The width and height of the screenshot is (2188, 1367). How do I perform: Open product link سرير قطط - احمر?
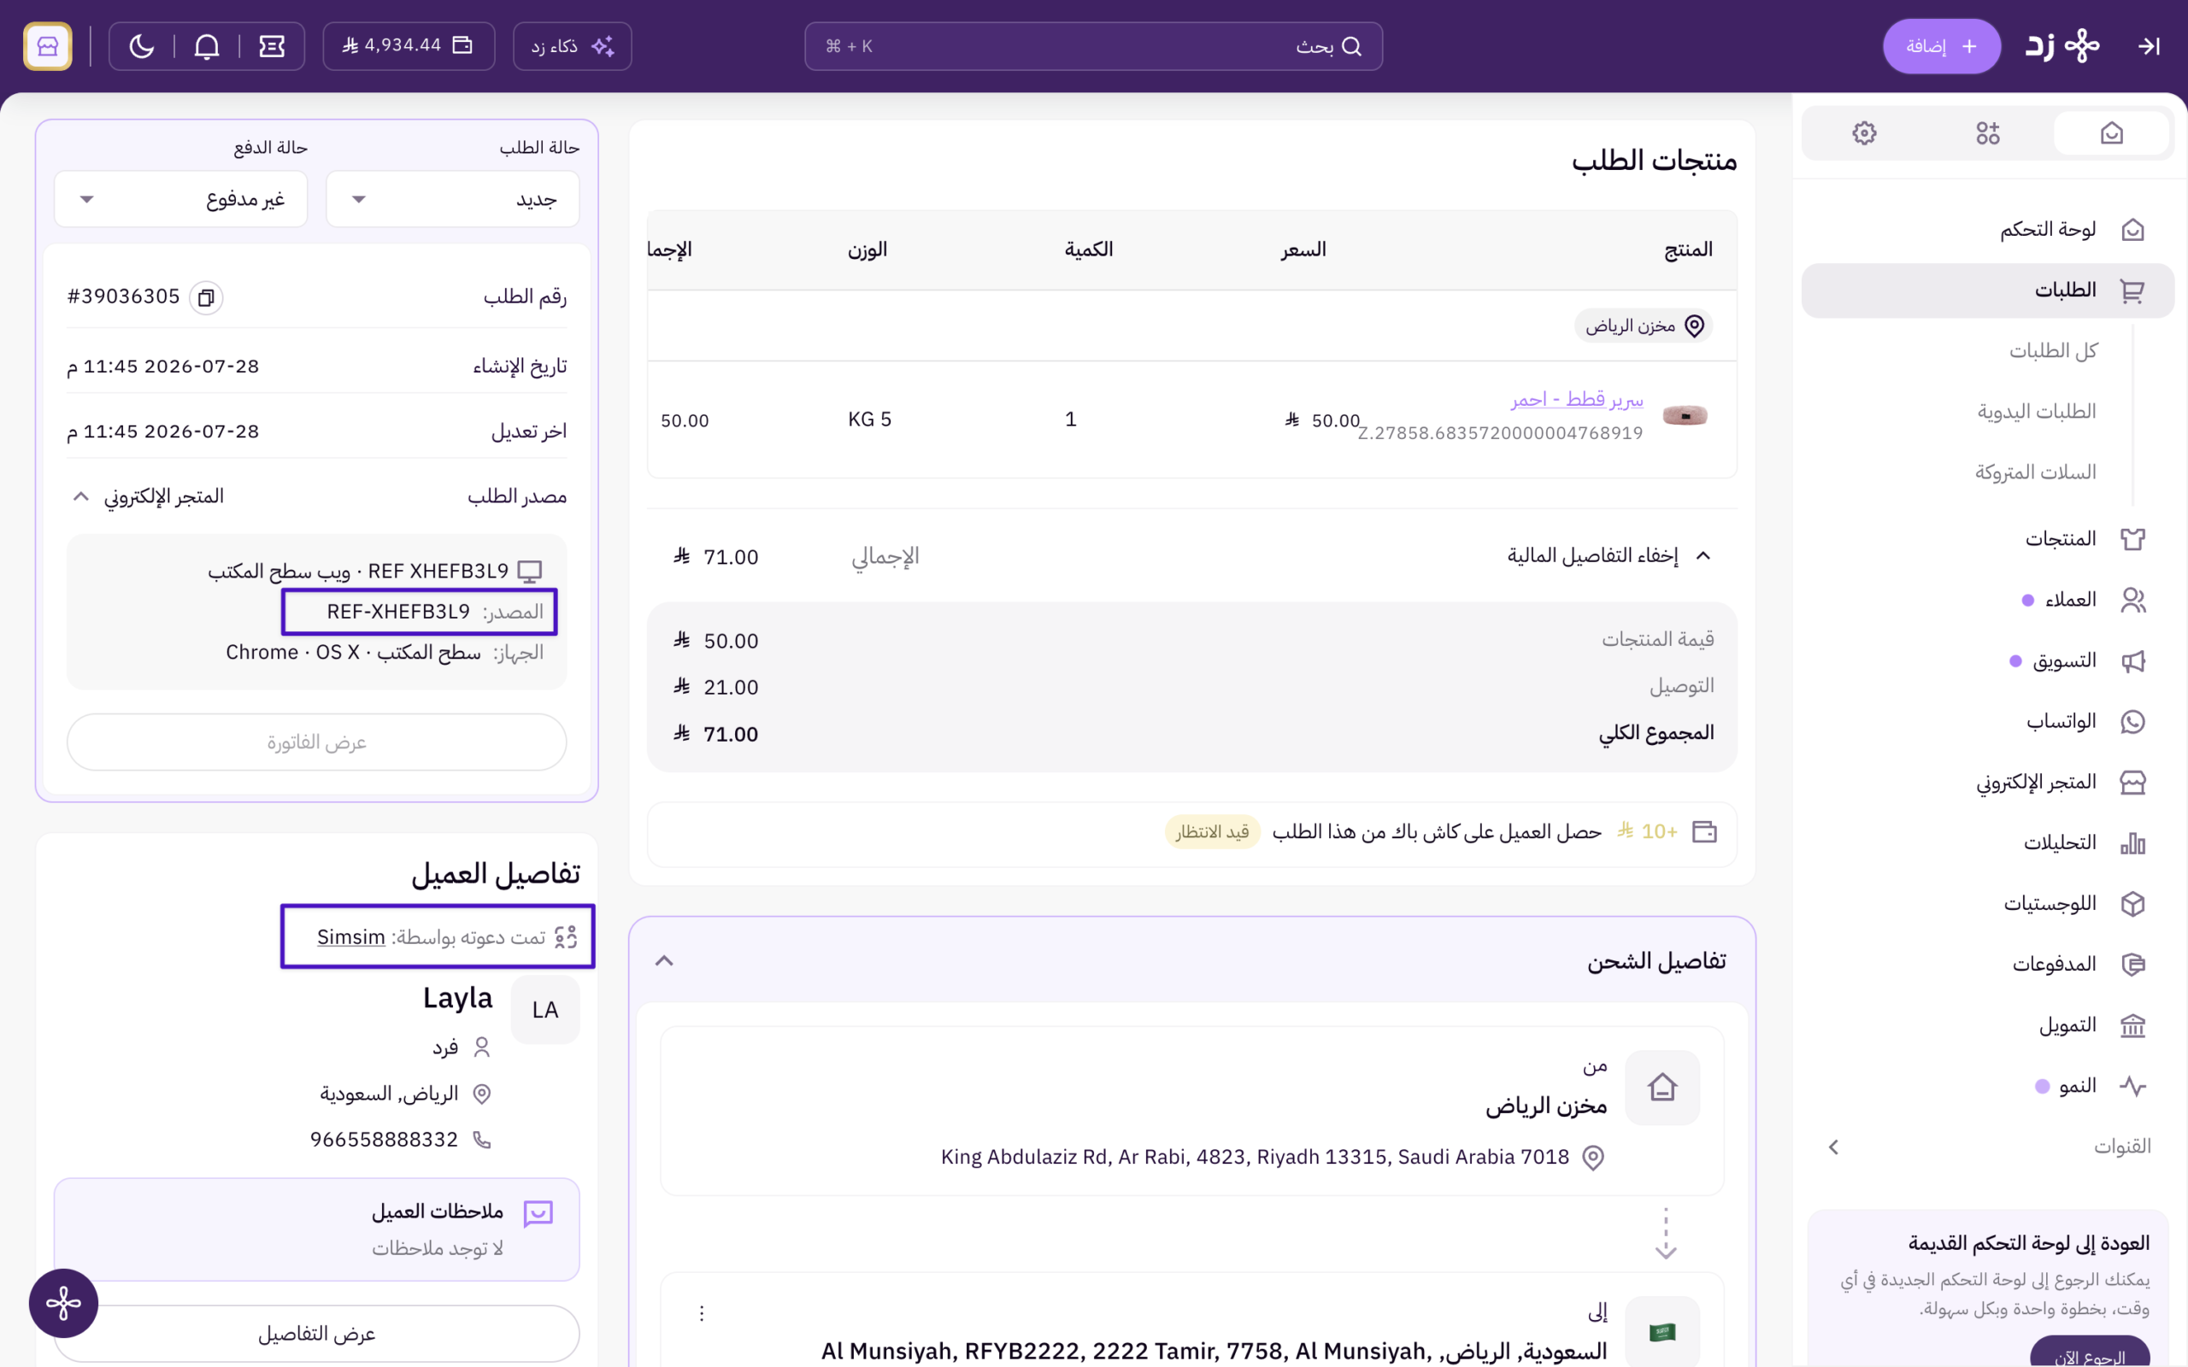click(x=1577, y=399)
